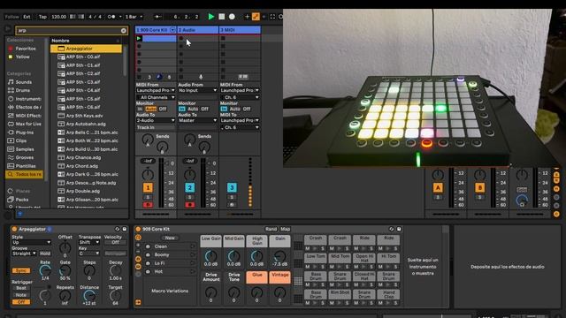Open the Plug-Ins category
This screenshot has height=318, width=566.
(x=25, y=132)
